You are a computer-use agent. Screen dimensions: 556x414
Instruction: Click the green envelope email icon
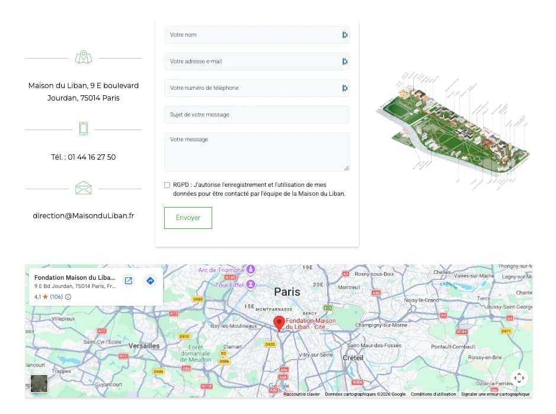[x=84, y=188]
